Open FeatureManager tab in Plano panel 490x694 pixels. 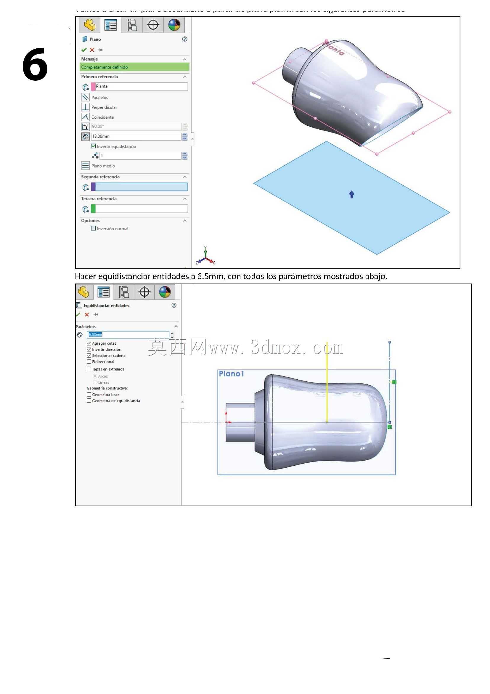coord(90,25)
